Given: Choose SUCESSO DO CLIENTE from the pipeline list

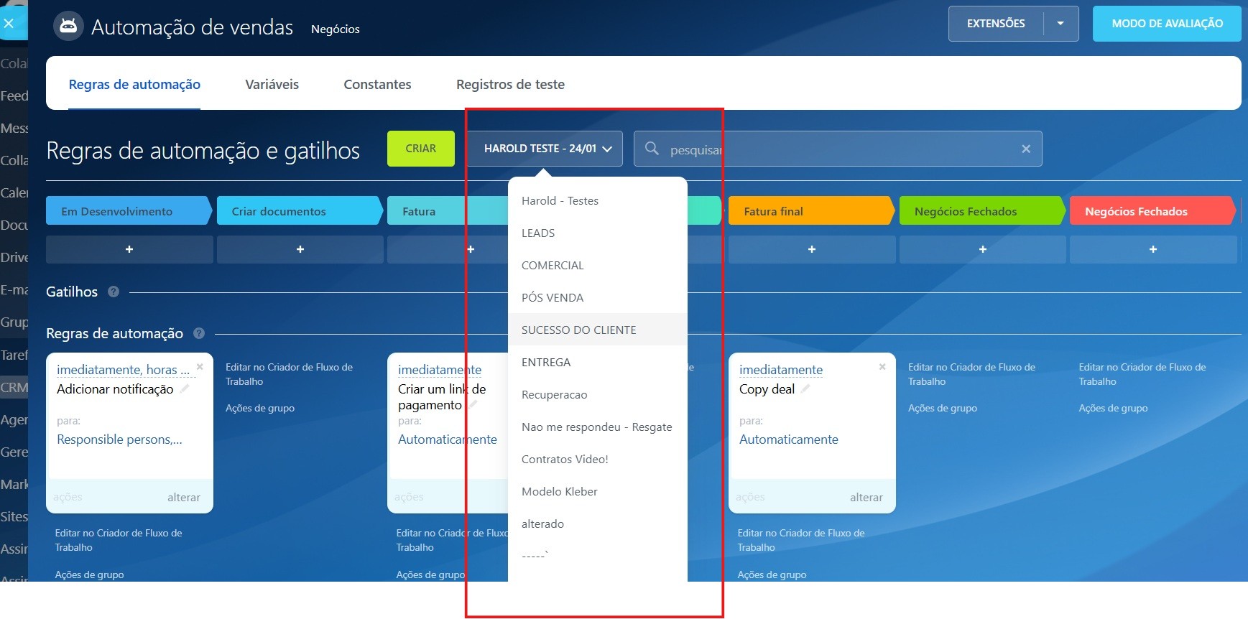Looking at the screenshot, I should click(x=578, y=330).
